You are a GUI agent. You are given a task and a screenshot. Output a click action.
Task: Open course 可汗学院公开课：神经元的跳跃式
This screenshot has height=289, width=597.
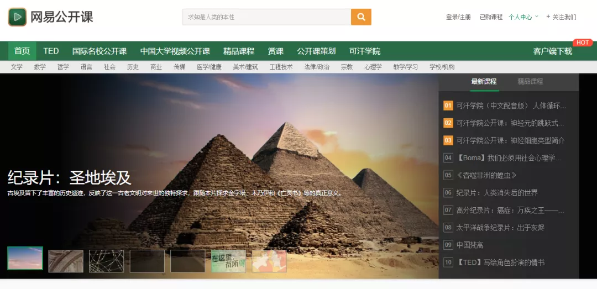coord(511,123)
